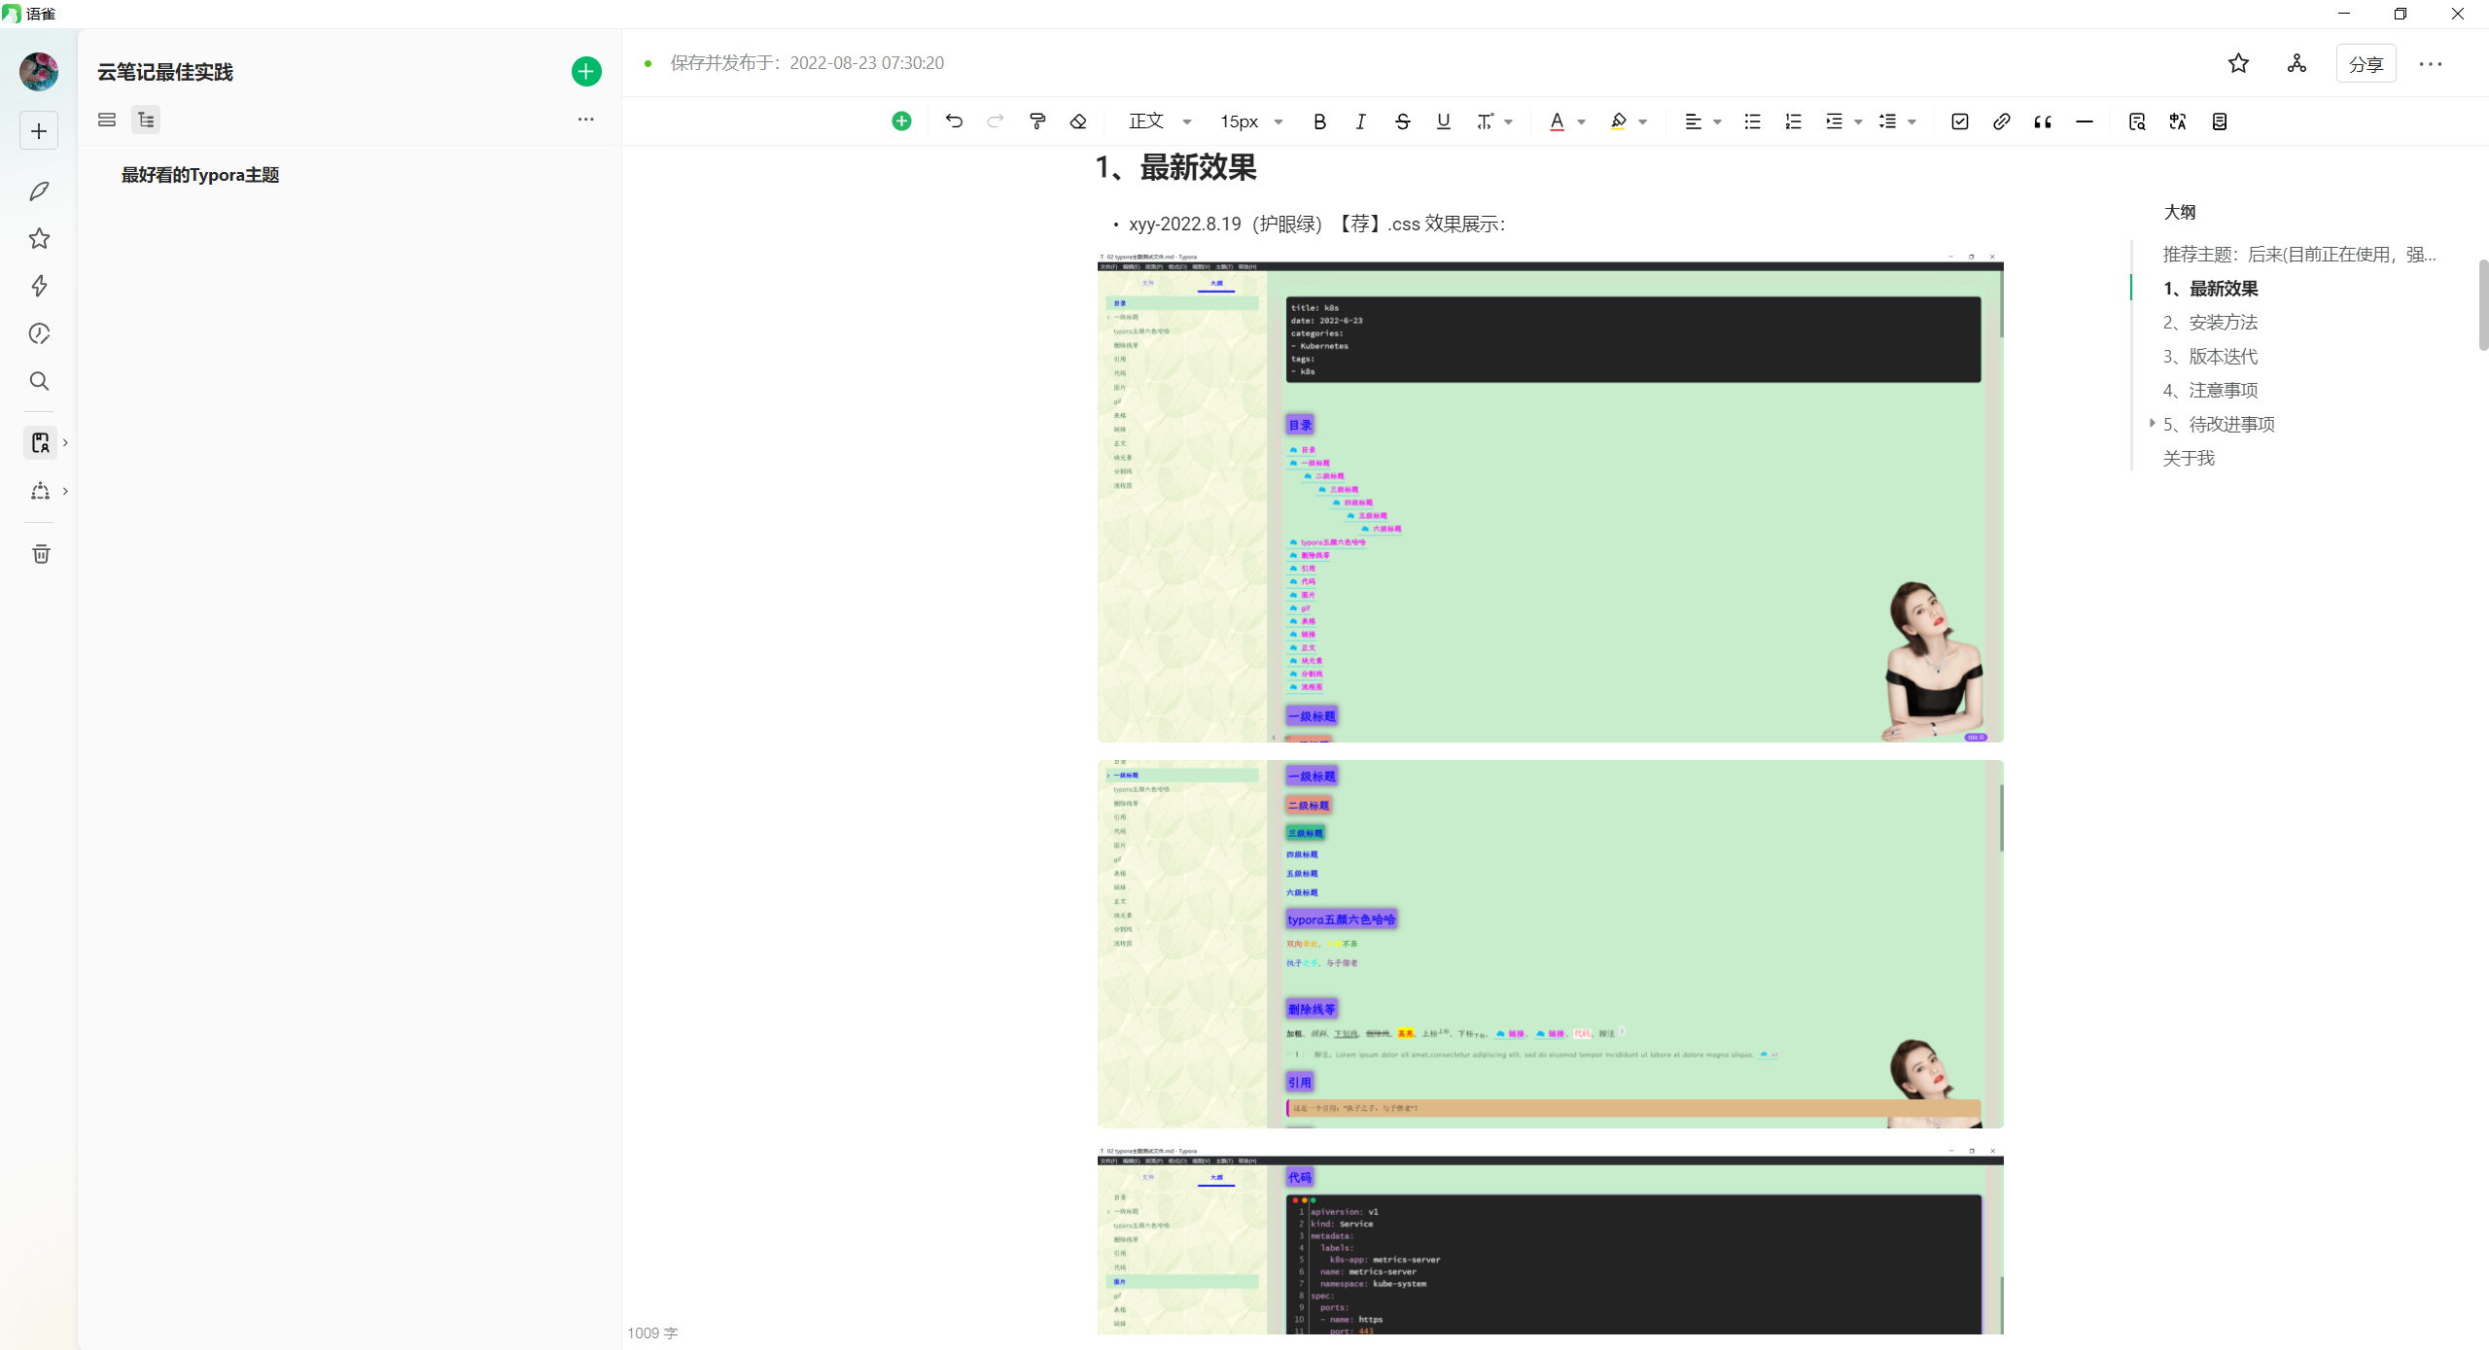Clear formatting with the eraser icon

1078,121
